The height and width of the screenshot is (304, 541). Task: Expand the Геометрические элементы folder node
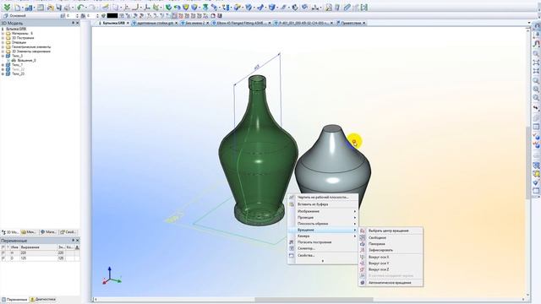coord(3,47)
